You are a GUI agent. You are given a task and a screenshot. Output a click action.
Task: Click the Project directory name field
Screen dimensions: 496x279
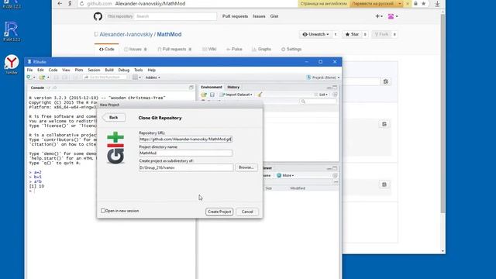[185, 153]
